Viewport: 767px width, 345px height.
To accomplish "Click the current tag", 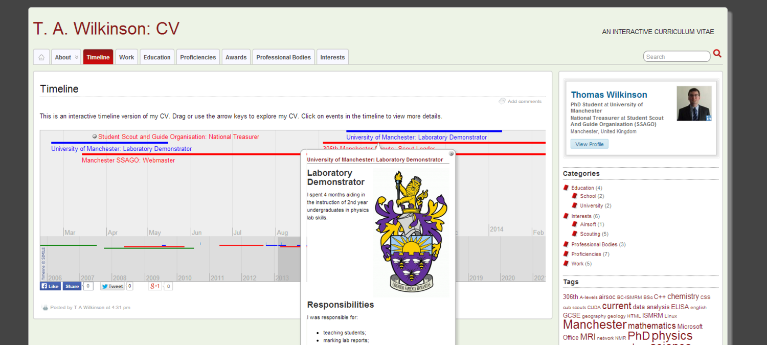I will coord(617,306).
